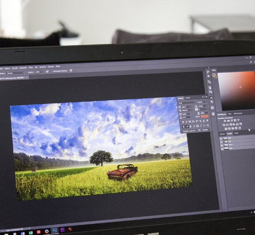Open the Filter menu
Viewport: 255px width, 235px height.
tap(30, 67)
